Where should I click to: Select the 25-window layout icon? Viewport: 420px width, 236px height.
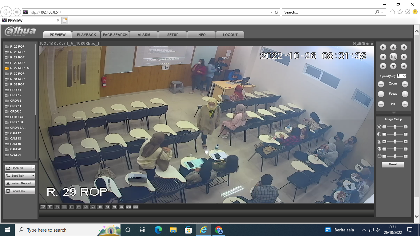pyautogui.click(x=129, y=207)
